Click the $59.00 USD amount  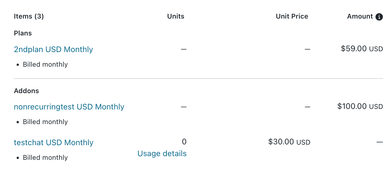tap(362, 49)
